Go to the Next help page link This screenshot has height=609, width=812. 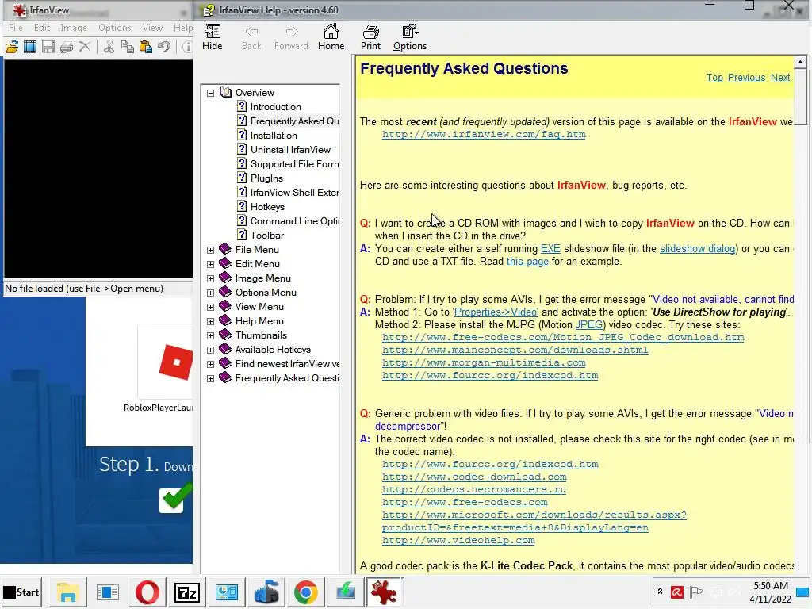(780, 78)
